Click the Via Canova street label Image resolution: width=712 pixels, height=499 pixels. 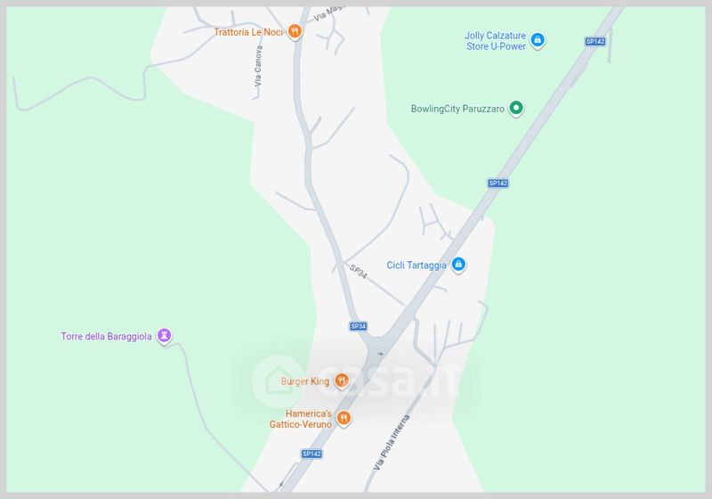258,66
